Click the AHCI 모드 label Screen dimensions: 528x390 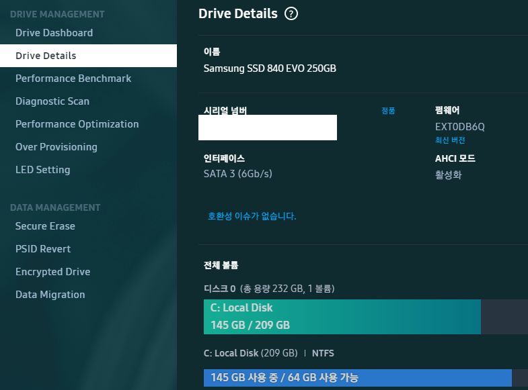pos(455,158)
